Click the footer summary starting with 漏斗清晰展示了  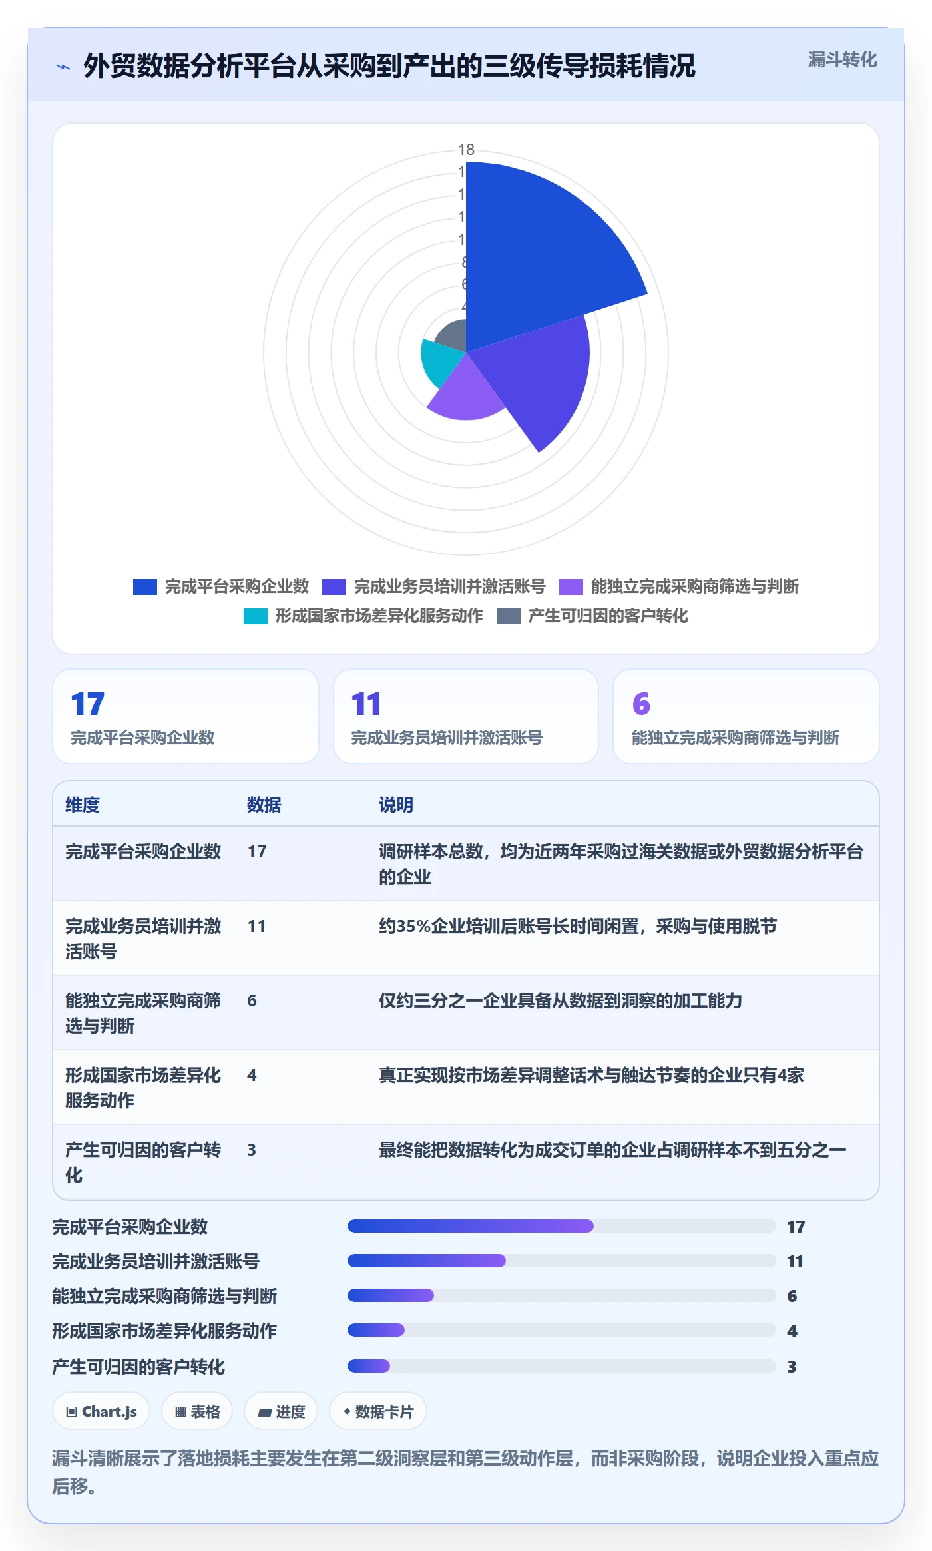point(465,1472)
